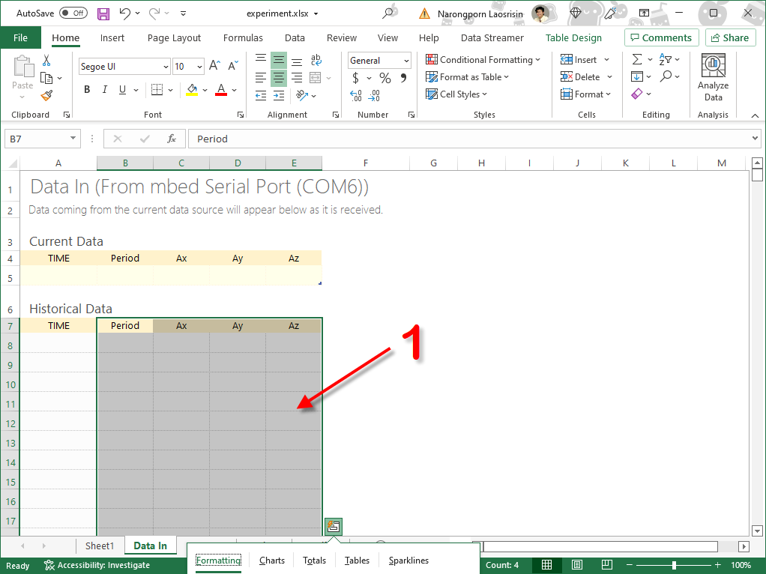The image size is (766, 574).
Task: Open Sparklines in Quick Analysis
Action: 408,561
